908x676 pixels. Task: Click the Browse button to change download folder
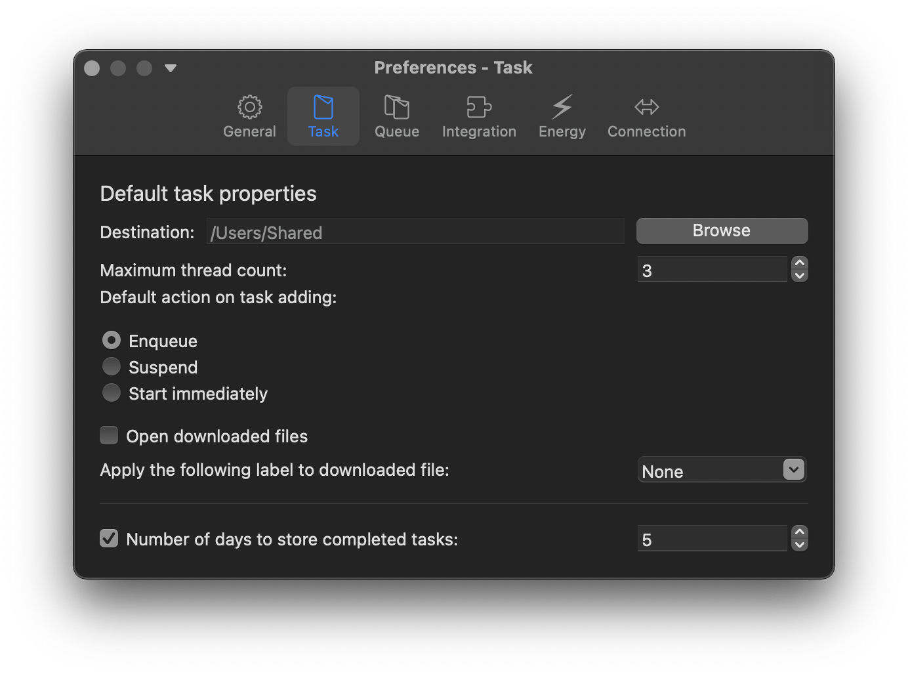[x=721, y=230]
